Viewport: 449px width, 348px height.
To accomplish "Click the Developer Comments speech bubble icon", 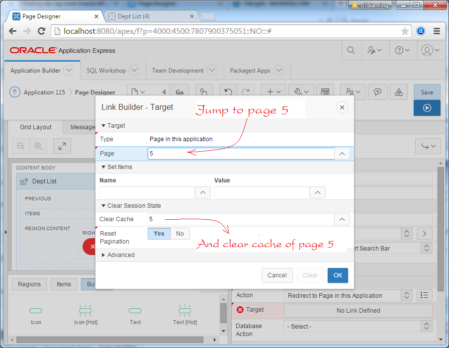I will click(377, 91).
